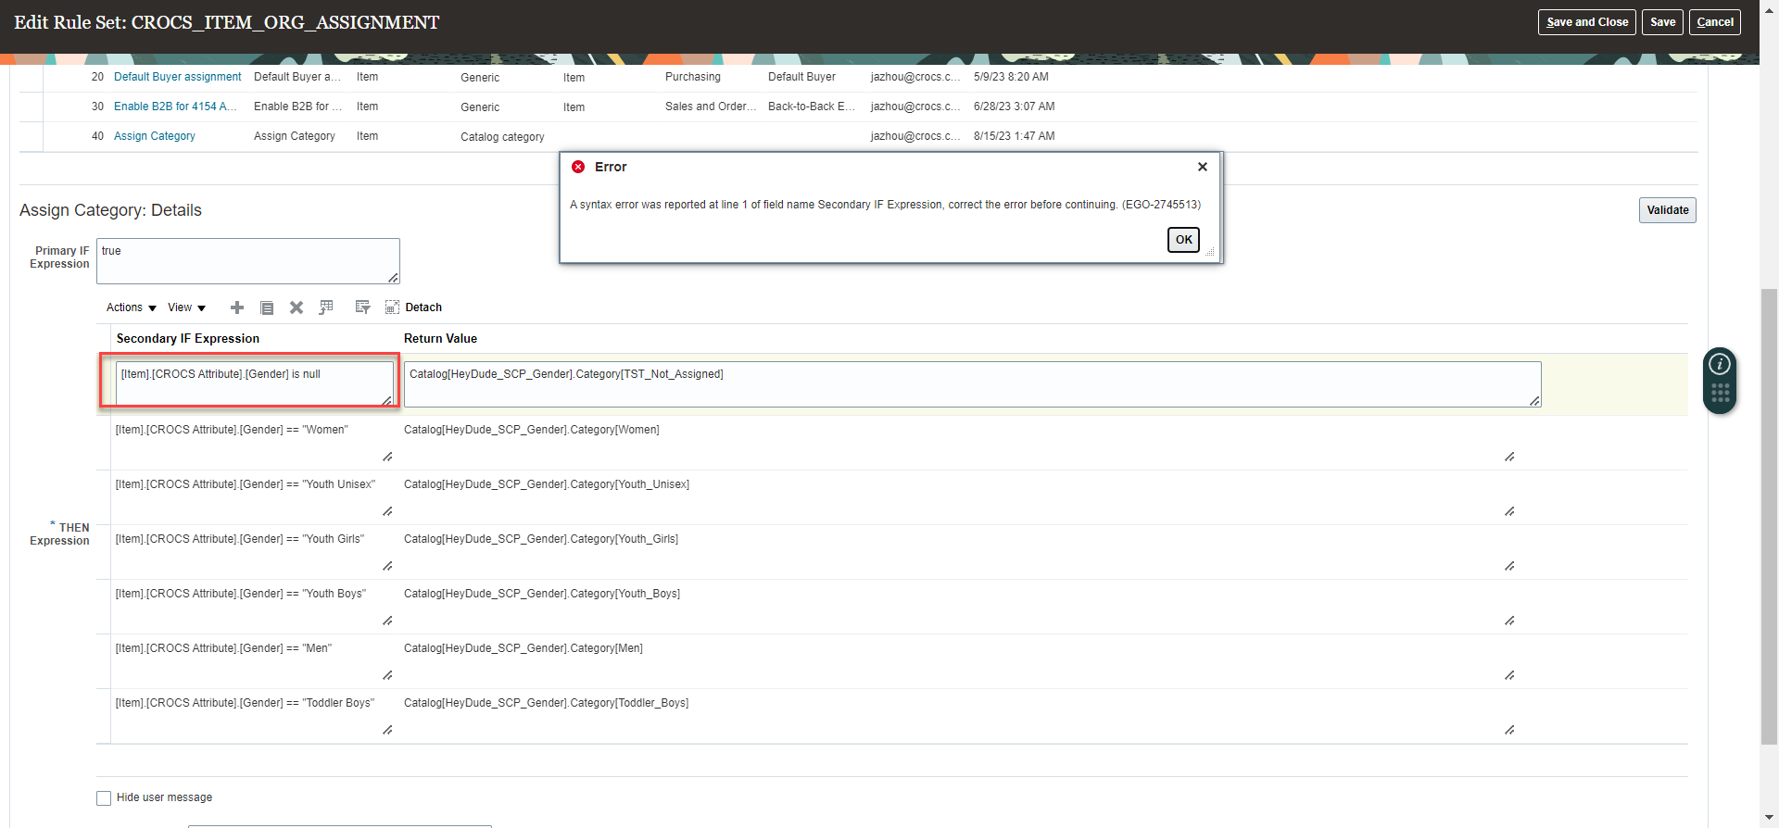The width and height of the screenshot is (1779, 828).
Task: Click Save and Close button
Action: (1587, 22)
